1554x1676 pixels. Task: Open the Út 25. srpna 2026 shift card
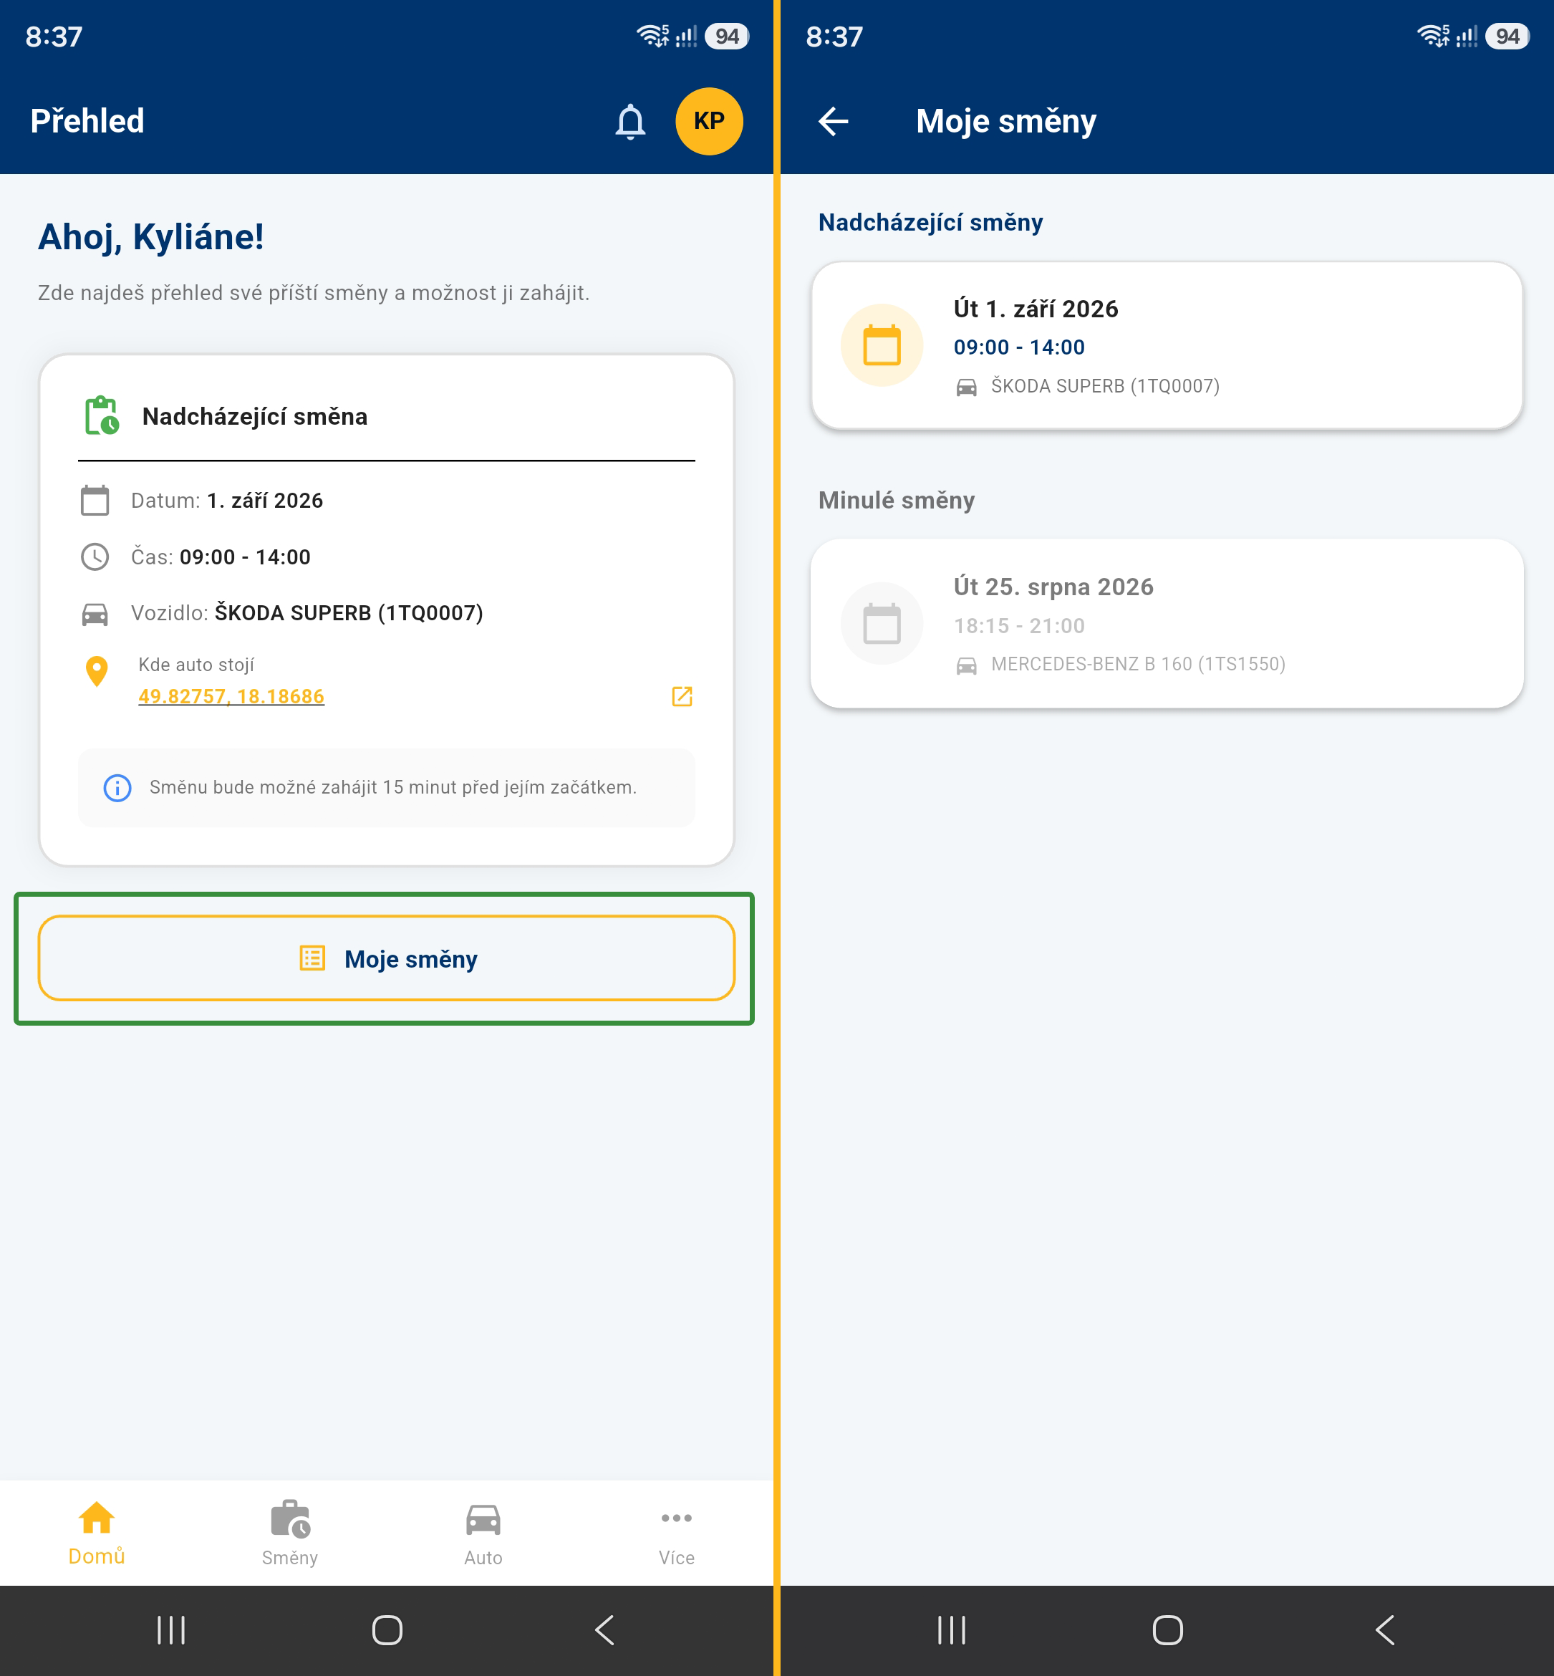click(1167, 623)
